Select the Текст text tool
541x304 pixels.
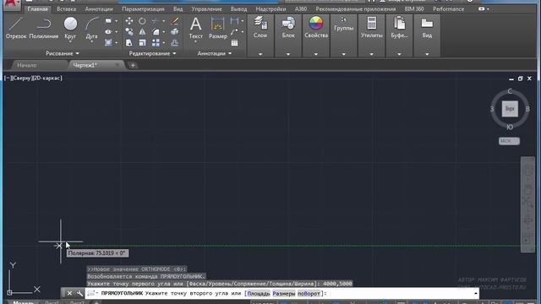point(195,28)
